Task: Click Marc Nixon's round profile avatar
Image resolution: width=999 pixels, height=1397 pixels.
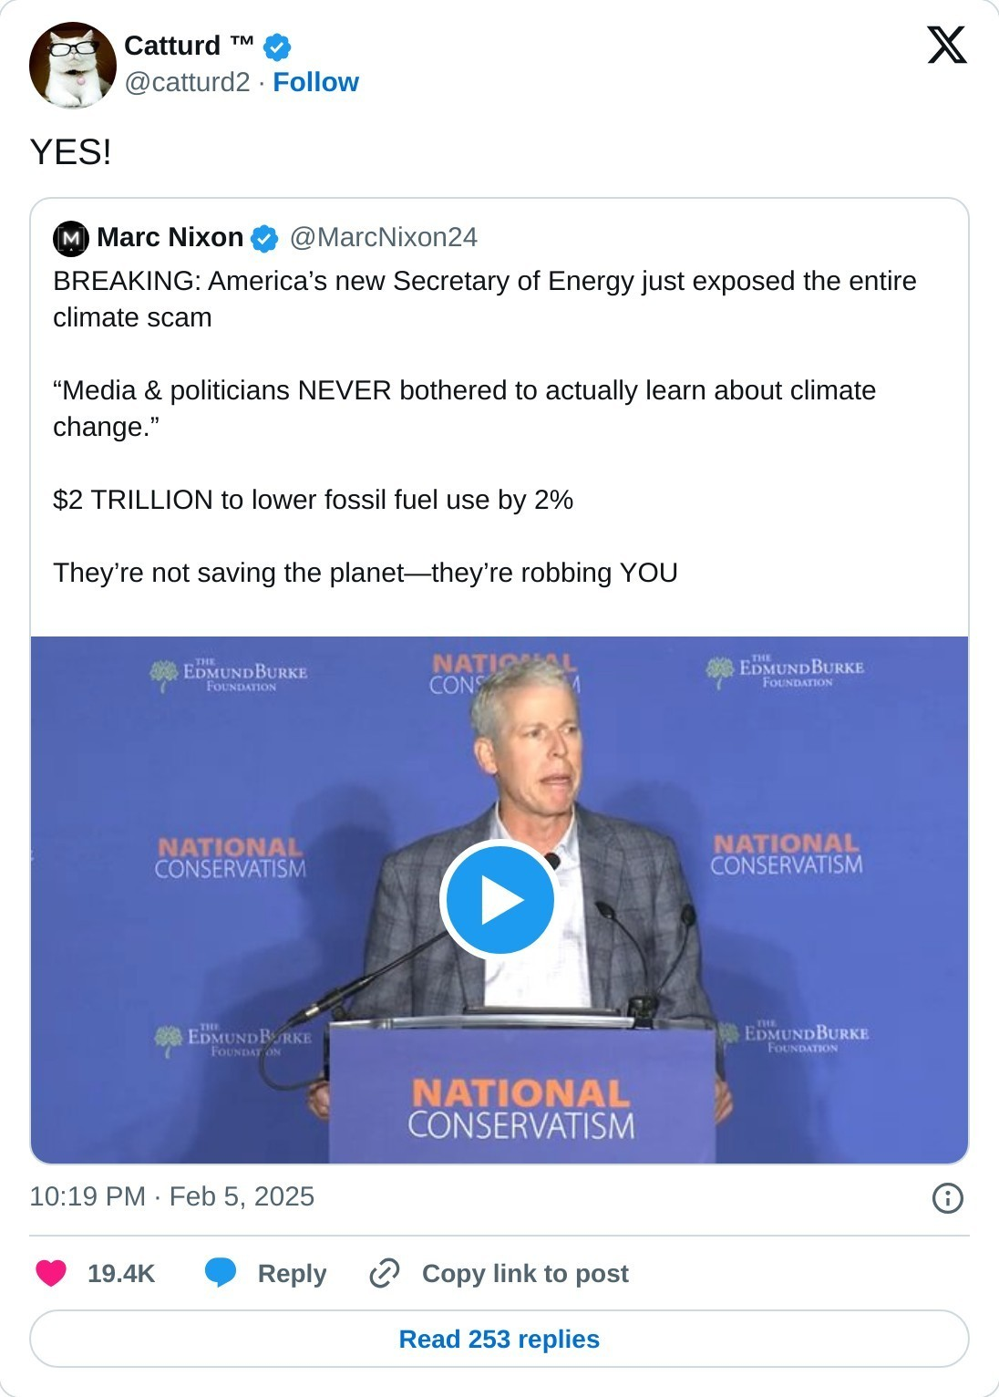Action: coord(71,238)
